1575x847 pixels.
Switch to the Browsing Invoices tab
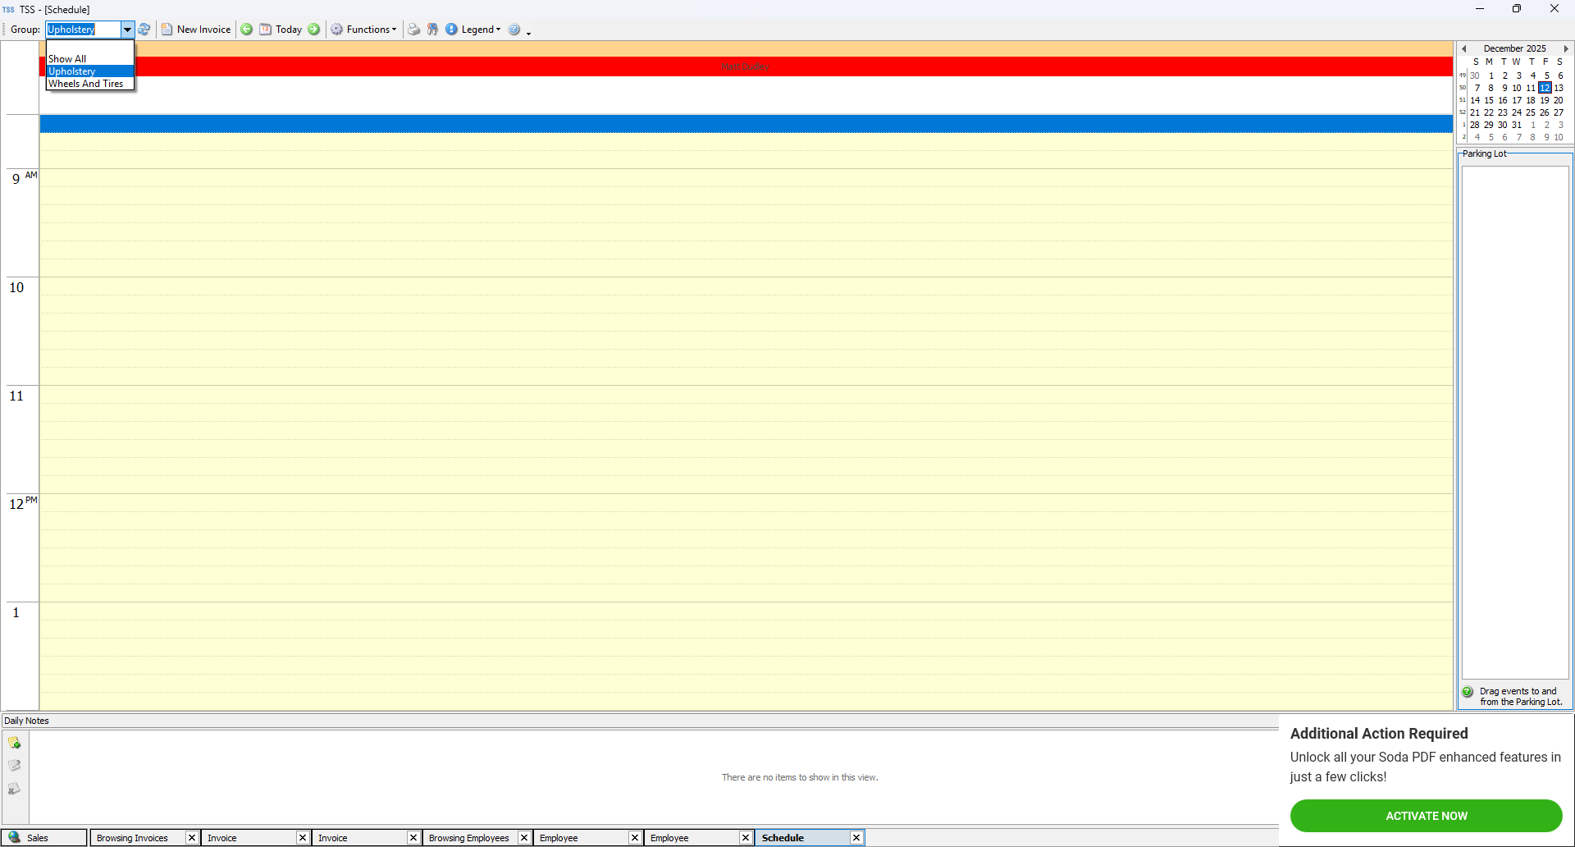(x=132, y=838)
